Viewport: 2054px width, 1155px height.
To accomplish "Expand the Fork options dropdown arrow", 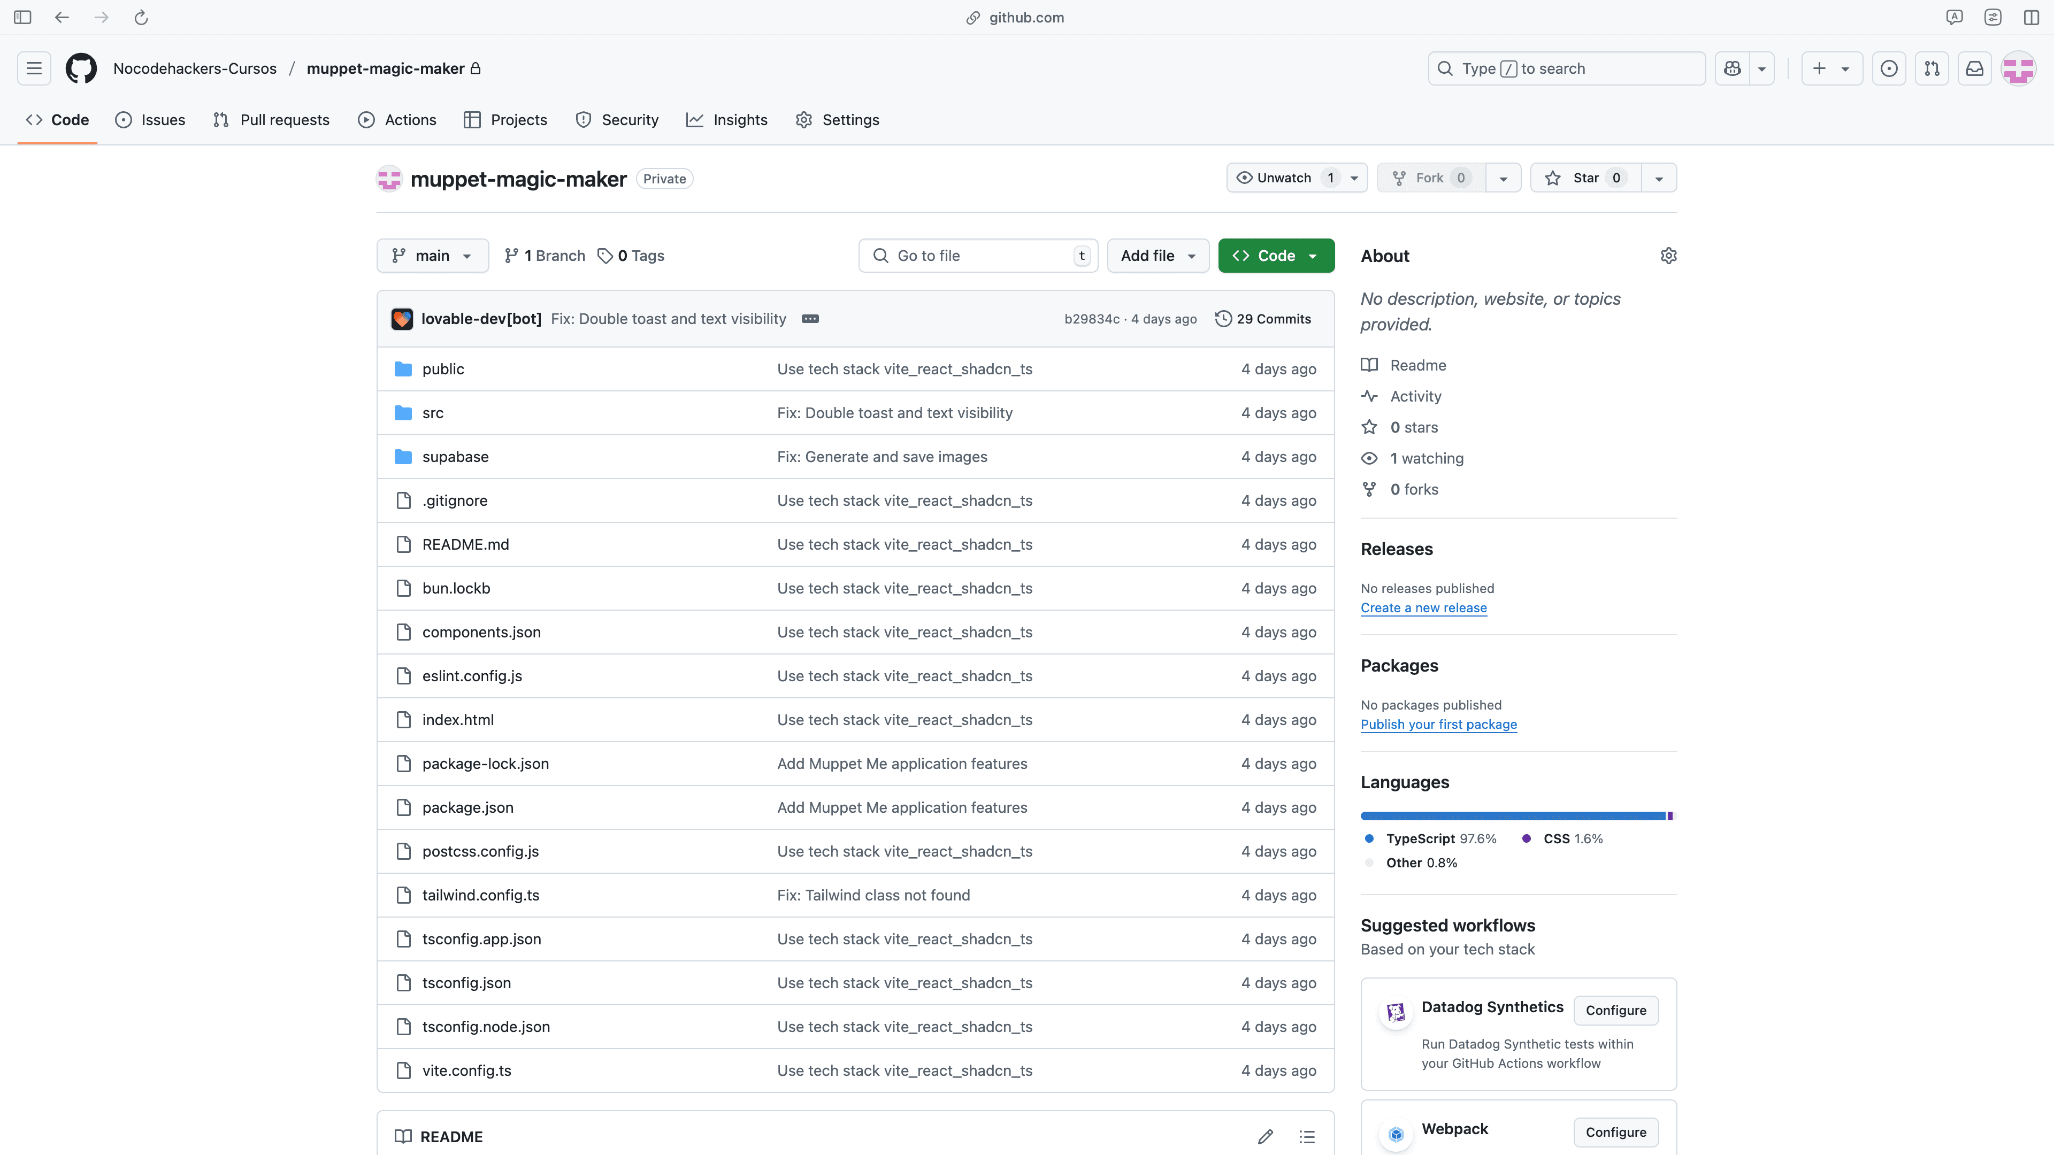I will pyautogui.click(x=1503, y=178).
